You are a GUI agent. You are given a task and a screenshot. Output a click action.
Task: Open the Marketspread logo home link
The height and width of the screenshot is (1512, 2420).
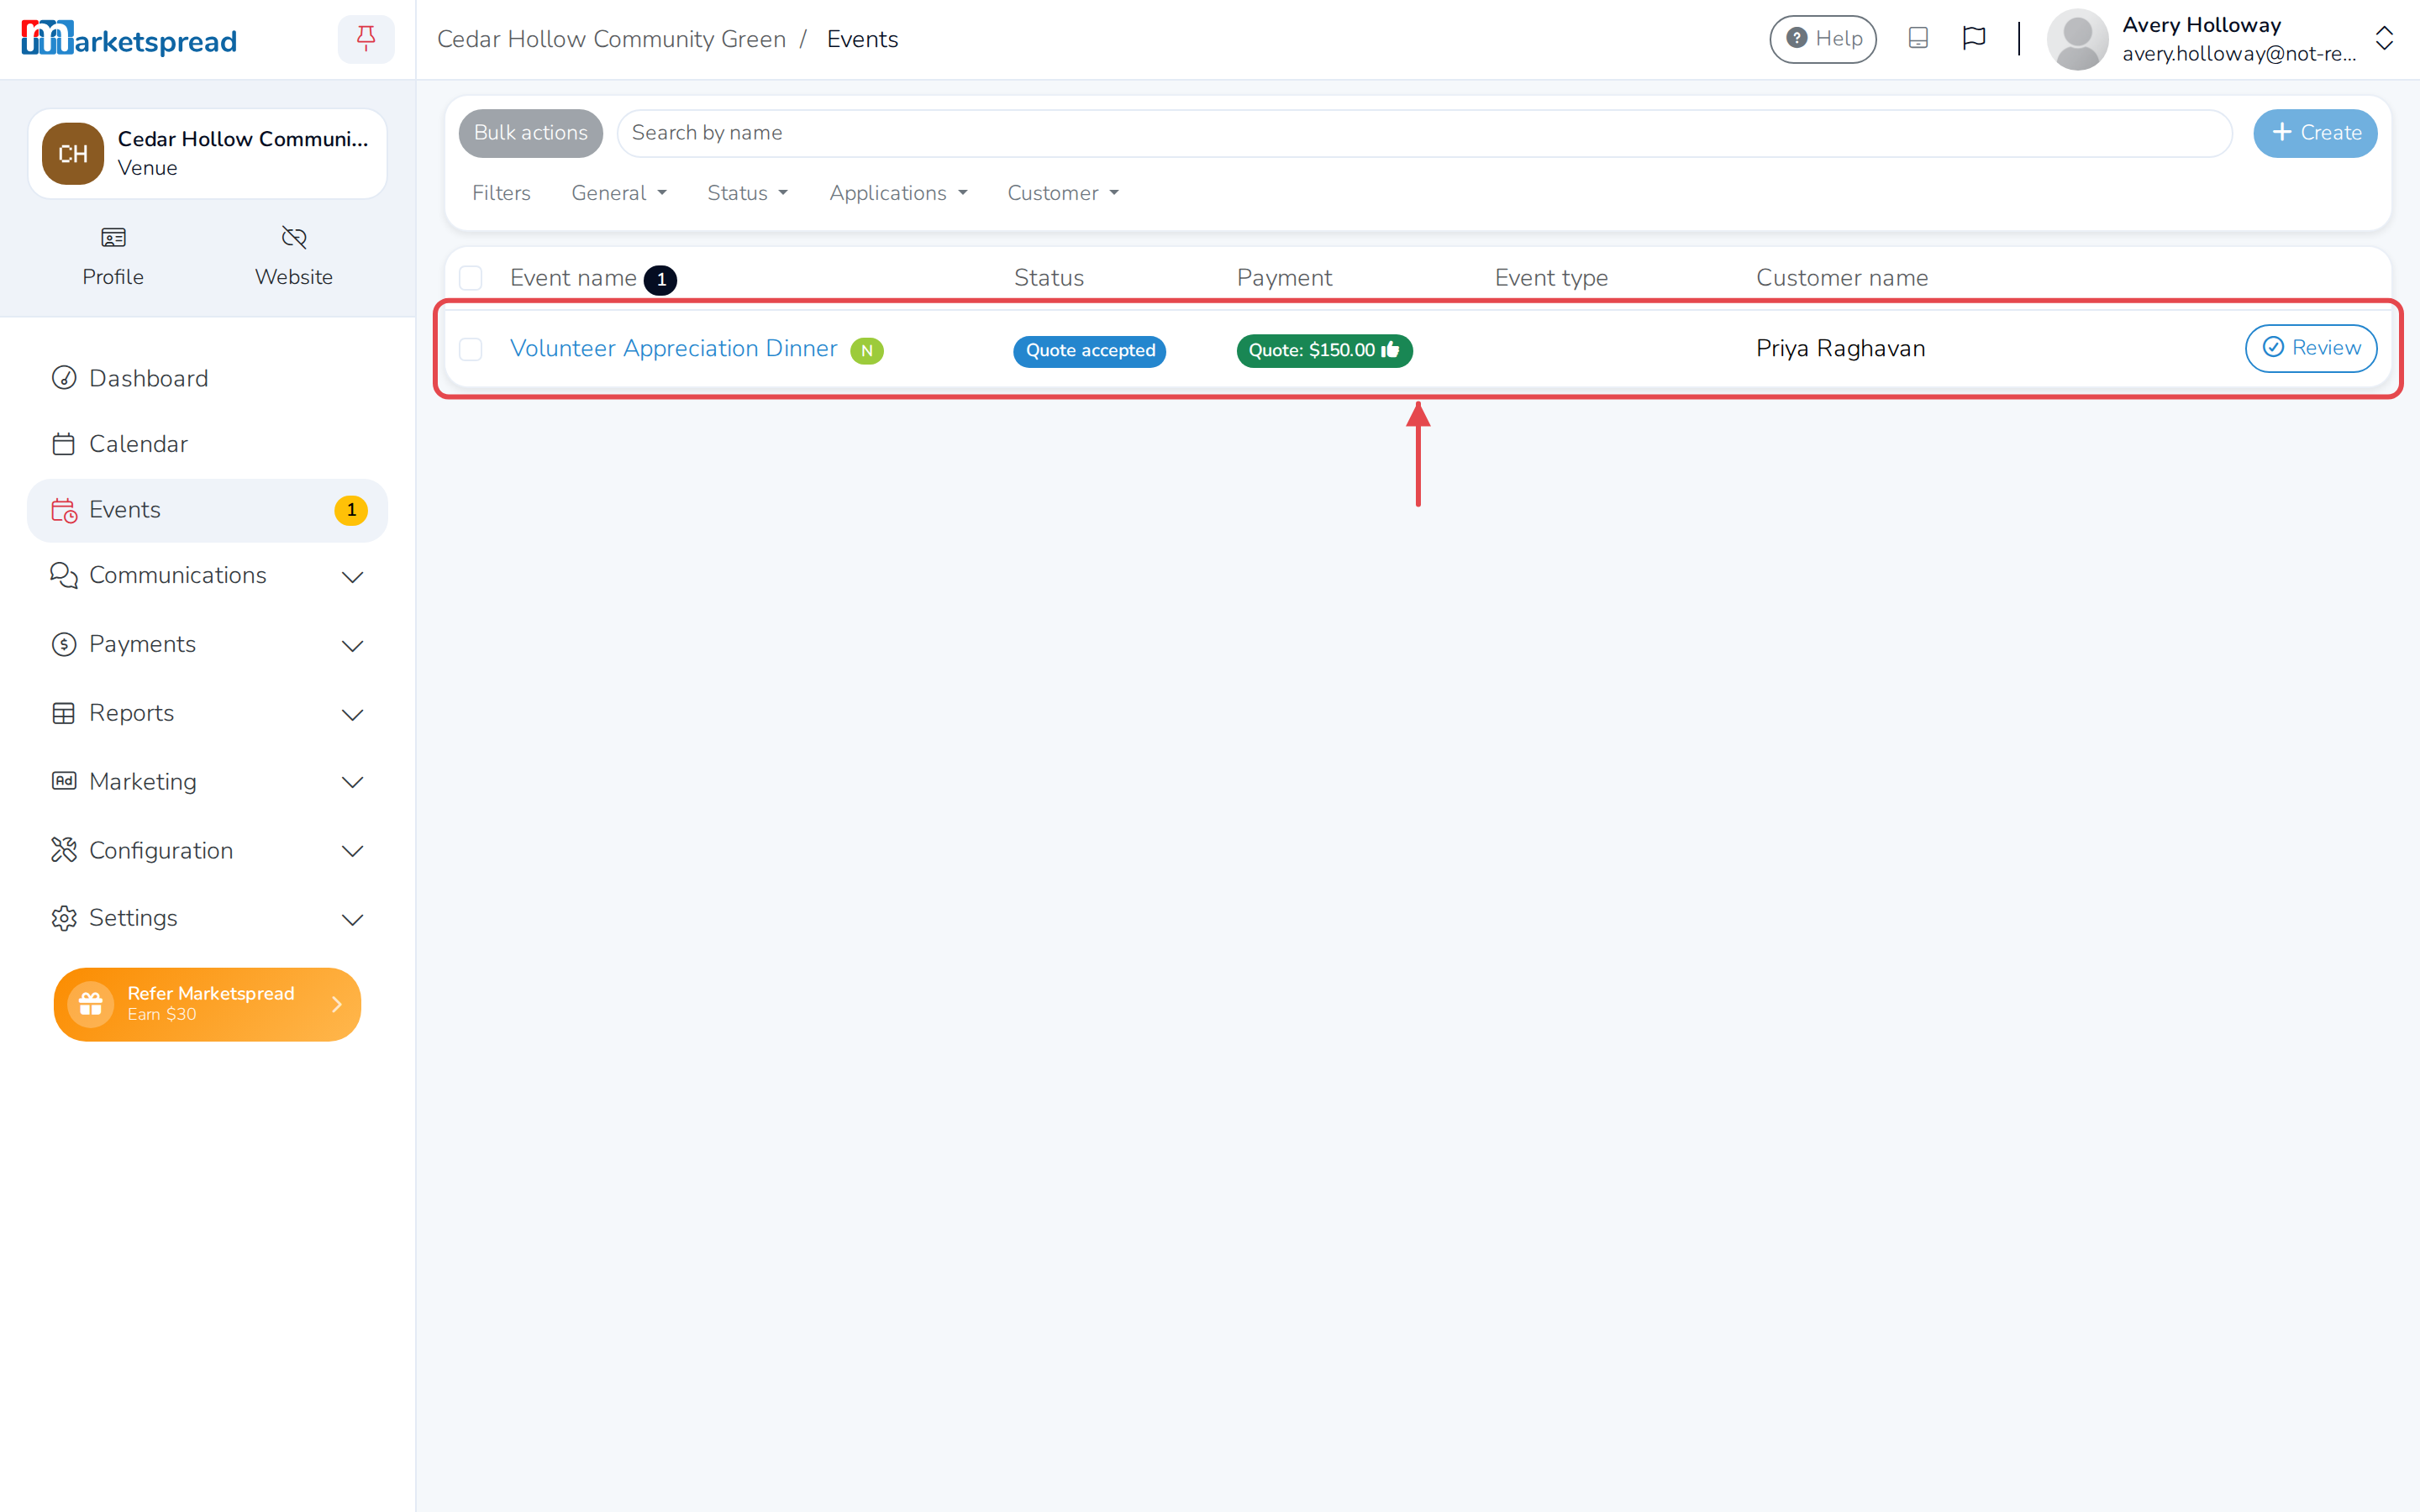tap(129, 39)
